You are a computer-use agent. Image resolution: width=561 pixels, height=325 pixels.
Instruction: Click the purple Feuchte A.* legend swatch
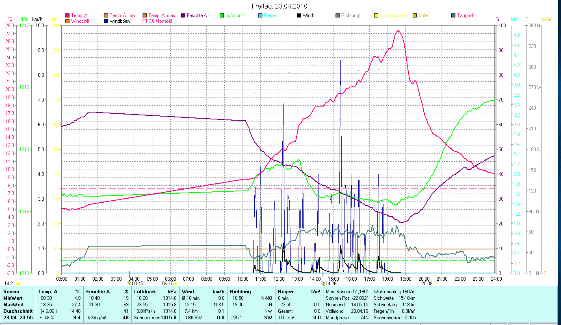point(182,15)
